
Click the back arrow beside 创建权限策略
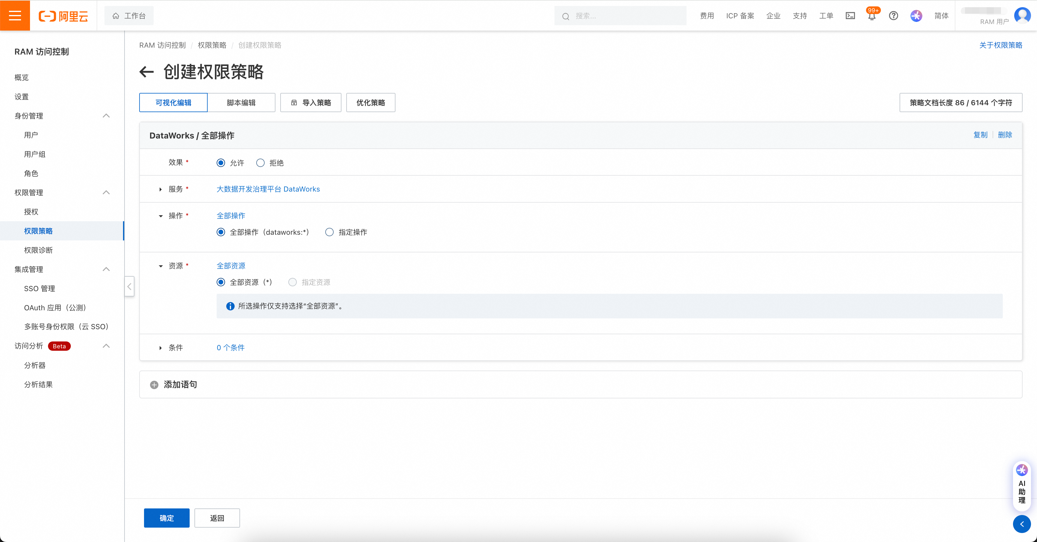tap(146, 72)
